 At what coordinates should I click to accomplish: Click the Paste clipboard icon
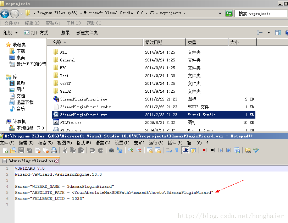tap(81, 150)
